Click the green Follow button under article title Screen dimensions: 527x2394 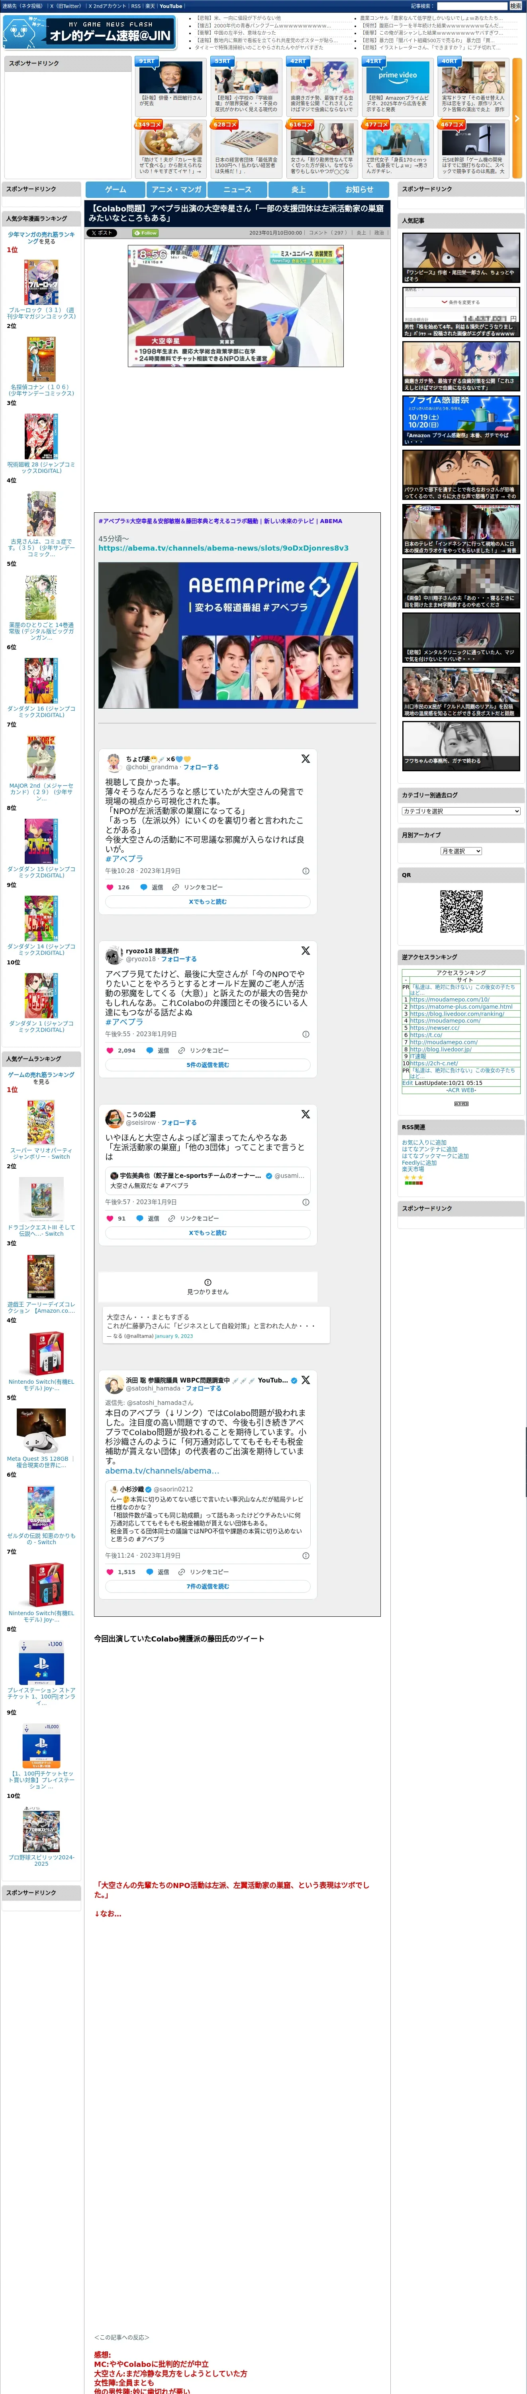[x=146, y=233]
